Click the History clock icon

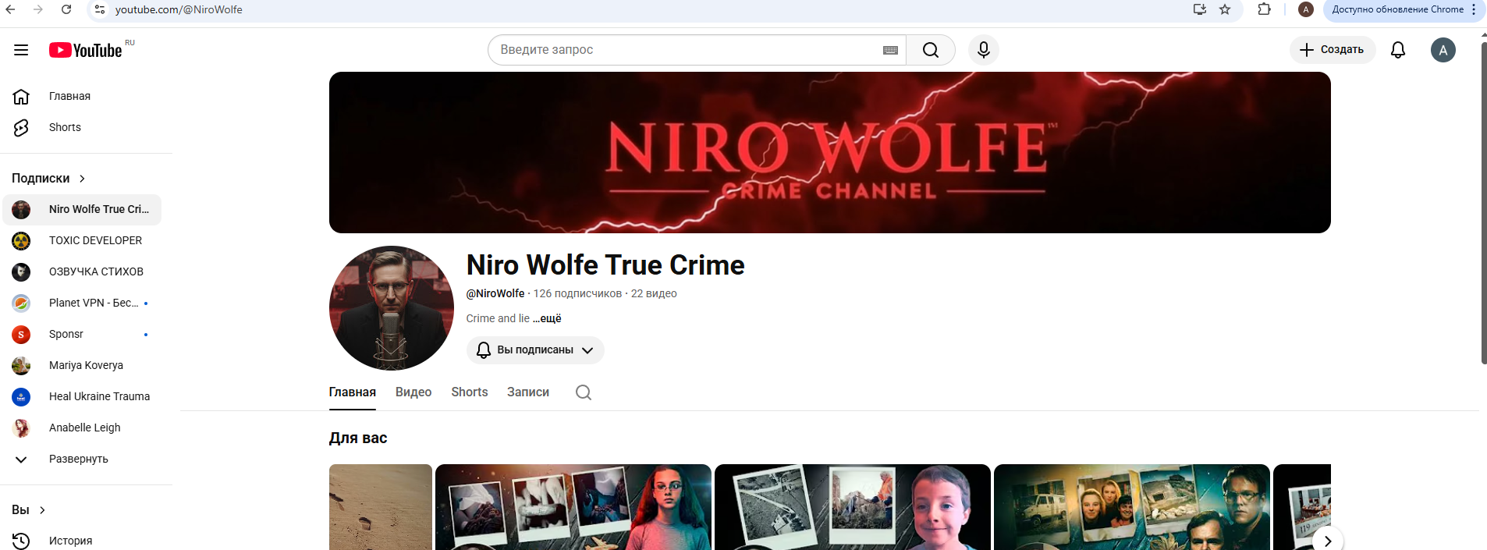coord(21,541)
